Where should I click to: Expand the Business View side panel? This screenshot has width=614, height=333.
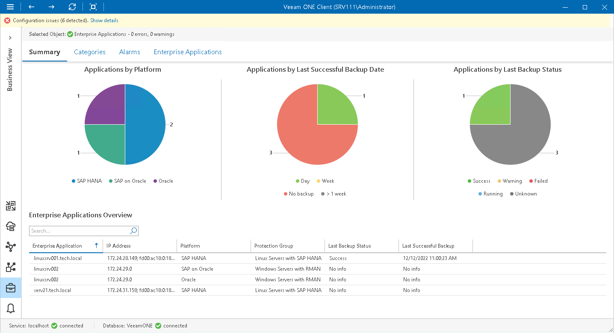(x=10, y=38)
